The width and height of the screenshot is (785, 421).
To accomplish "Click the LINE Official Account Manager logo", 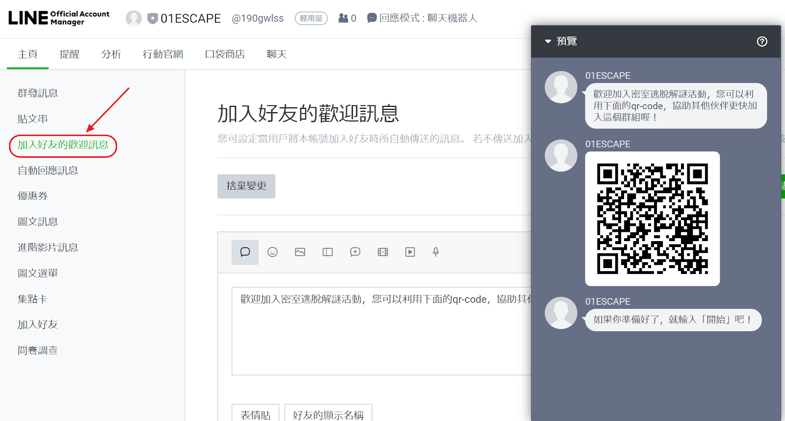I will [x=59, y=18].
